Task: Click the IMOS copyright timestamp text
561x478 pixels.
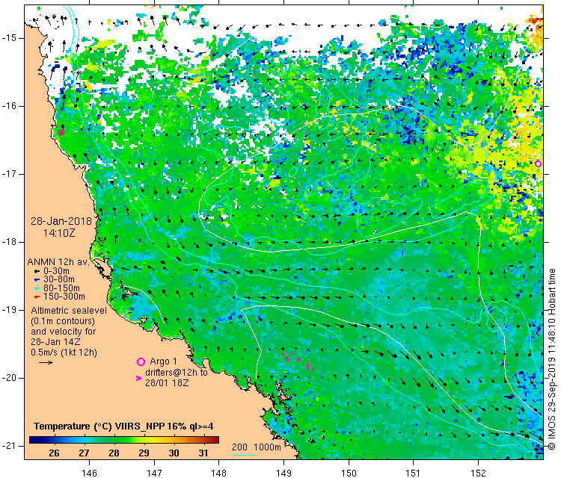Action: (552, 359)
